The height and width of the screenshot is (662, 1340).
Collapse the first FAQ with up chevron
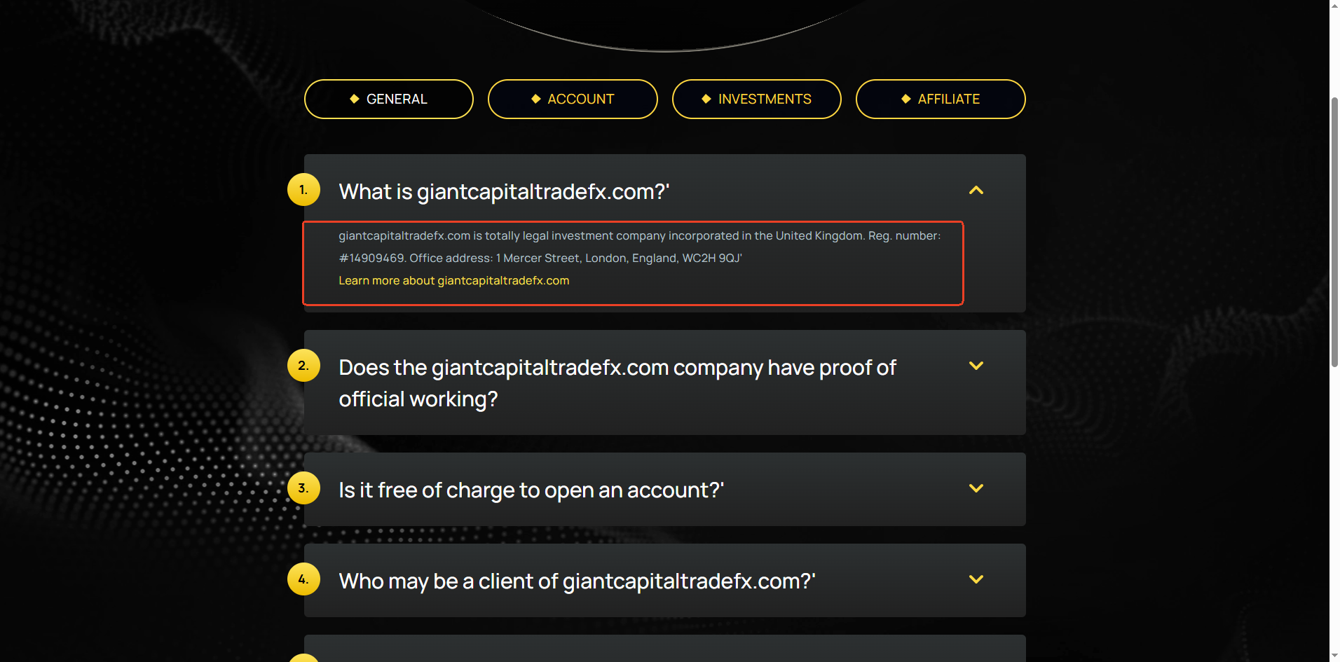pos(976,191)
